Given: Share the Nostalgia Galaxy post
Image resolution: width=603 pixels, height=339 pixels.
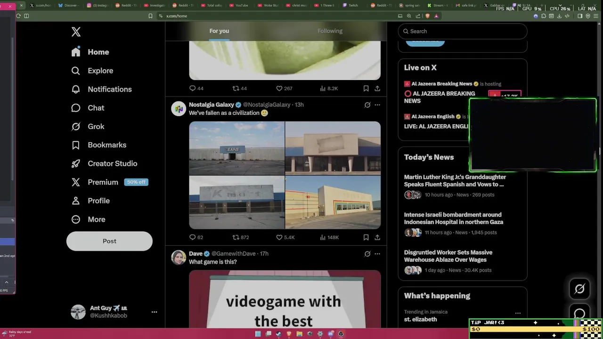Looking at the screenshot, I should click(377, 237).
